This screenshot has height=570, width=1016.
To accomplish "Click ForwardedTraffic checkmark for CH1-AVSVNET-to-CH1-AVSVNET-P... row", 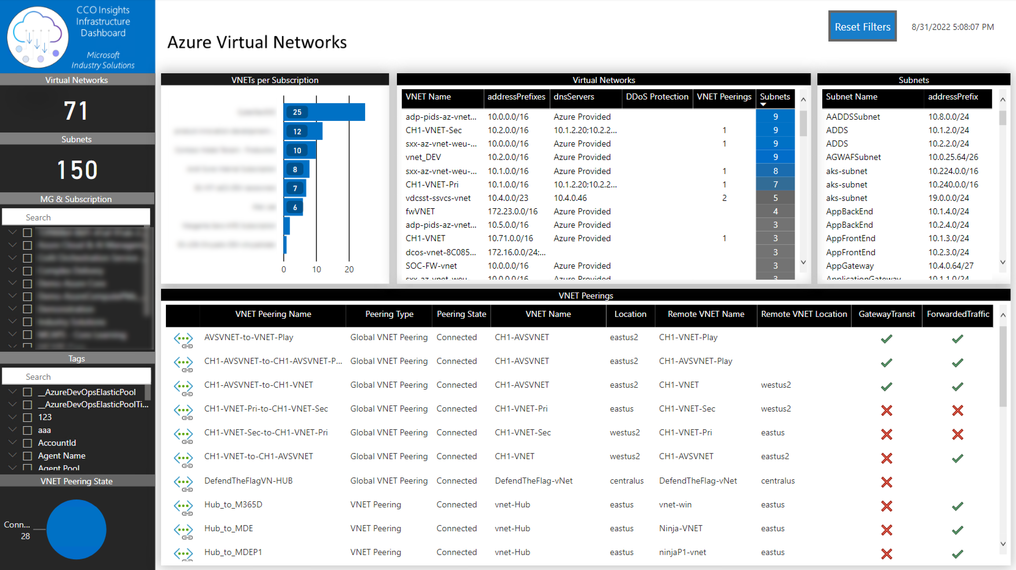I will pyautogui.click(x=957, y=363).
